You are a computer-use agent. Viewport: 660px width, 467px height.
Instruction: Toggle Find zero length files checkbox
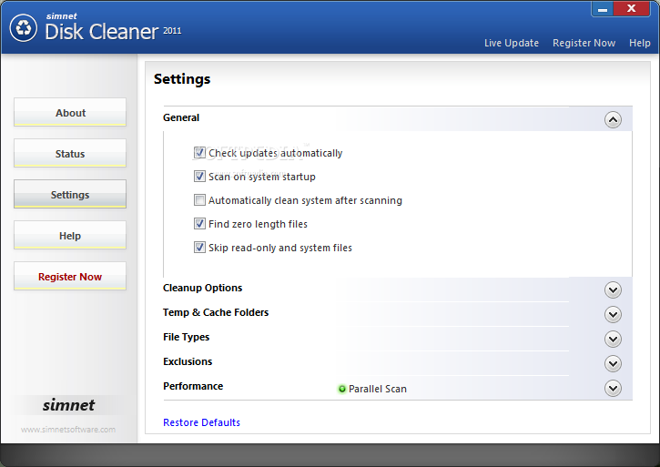pyautogui.click(x=199, y=223)
